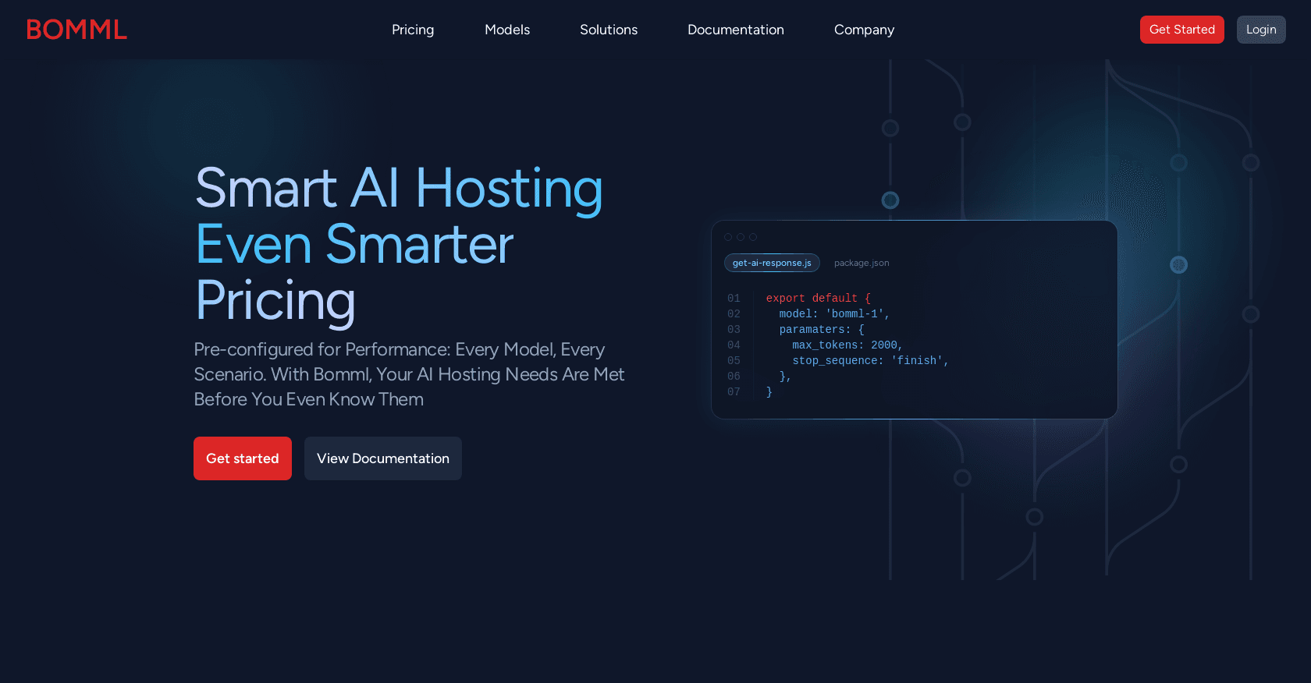Image resolution: width=1311 pixels, height=683 pixels.
Task: Select the get-ai-response.js tab
Action: click(772, 263)
